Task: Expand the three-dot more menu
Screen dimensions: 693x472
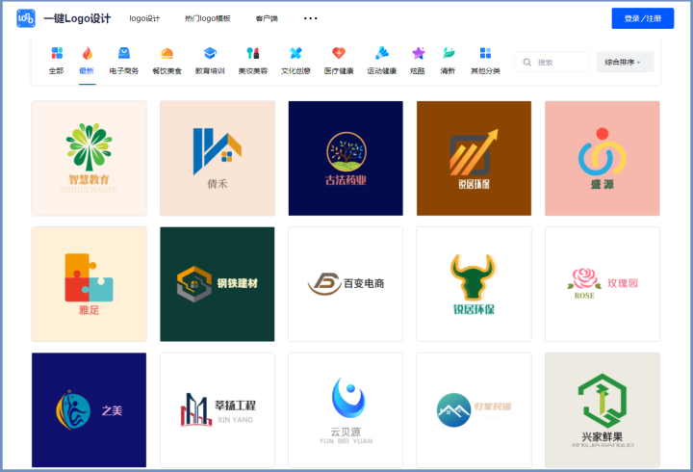Action: 310,18
